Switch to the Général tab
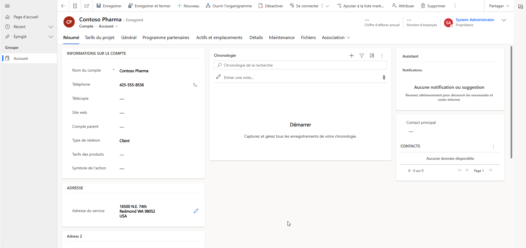The height and width of the screenshot is (248, 526). tap(129, 38)
